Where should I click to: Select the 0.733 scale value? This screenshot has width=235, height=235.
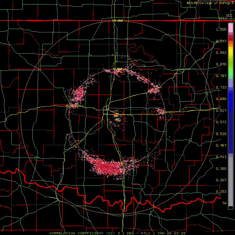click(x=221, y=87)
